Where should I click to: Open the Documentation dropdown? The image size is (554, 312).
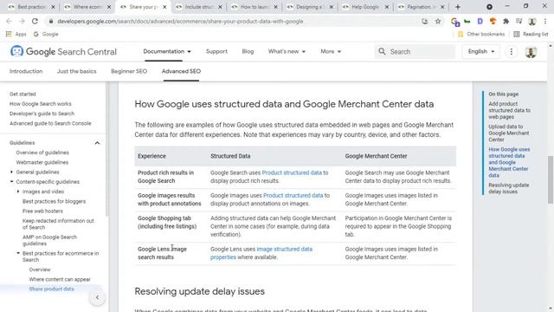167,52
